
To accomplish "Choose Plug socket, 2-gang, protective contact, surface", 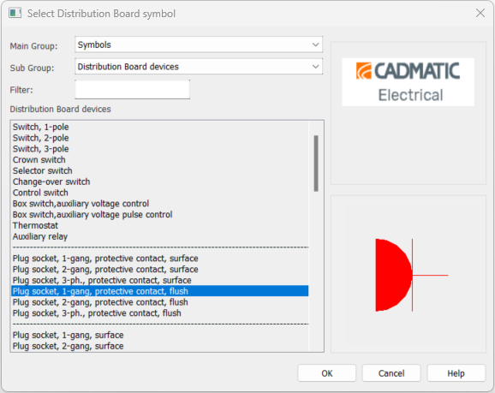I will click(160, 269).
